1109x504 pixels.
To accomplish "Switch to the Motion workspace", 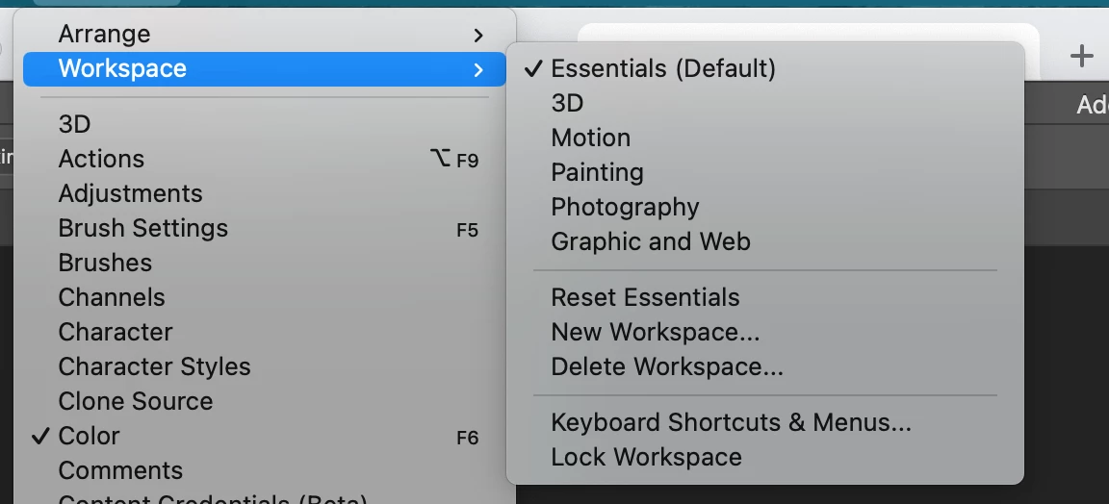I will (590, 139).
